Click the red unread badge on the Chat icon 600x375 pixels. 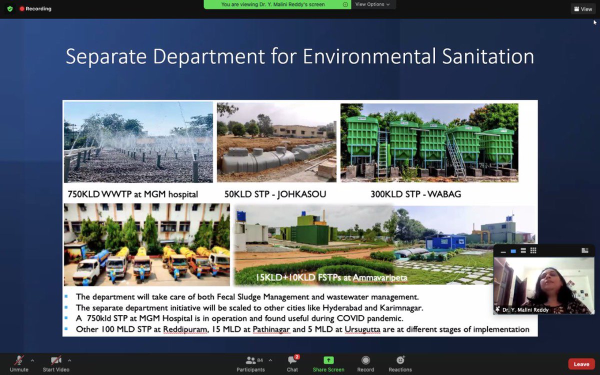point(297,357)
